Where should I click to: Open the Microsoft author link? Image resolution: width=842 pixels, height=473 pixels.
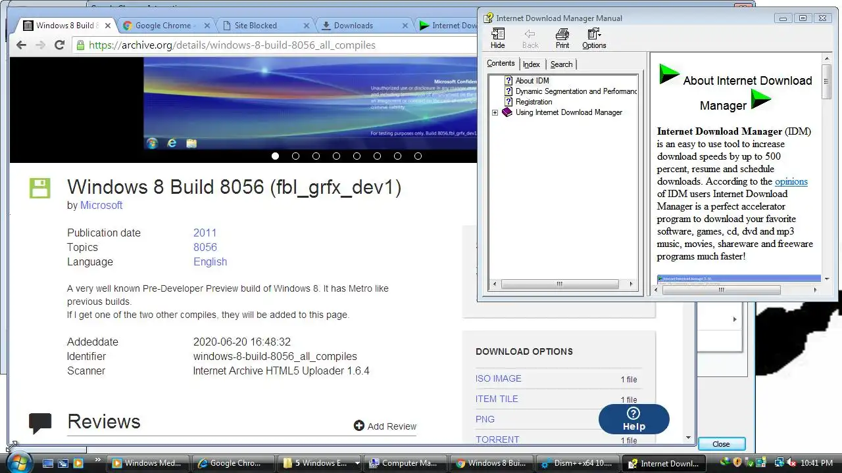[101, 205]
